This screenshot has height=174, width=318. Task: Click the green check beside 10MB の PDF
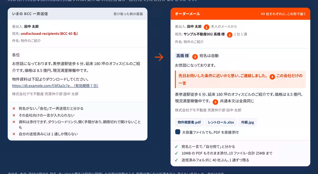pos(176,153)
